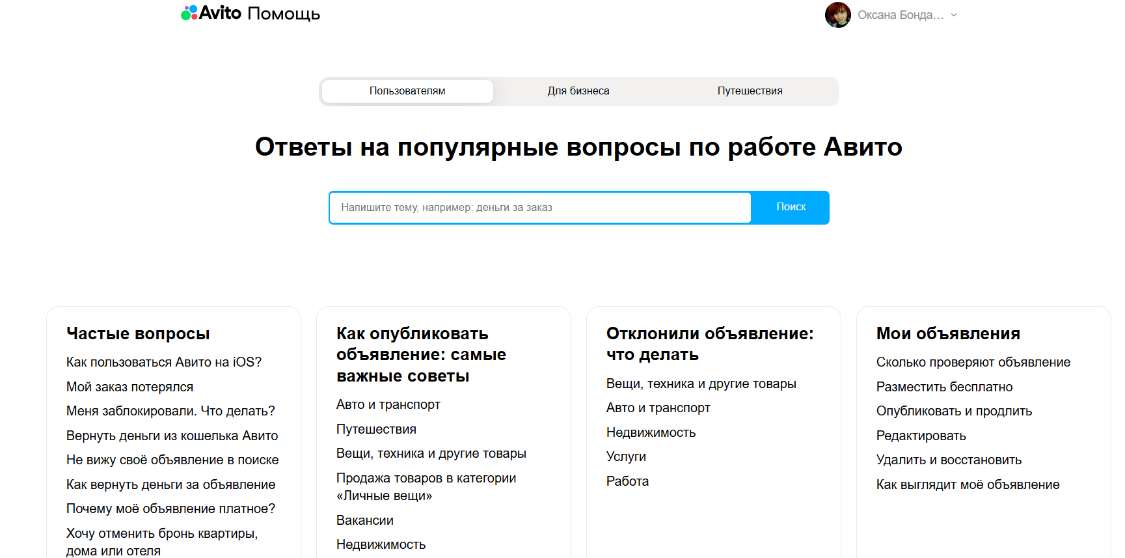Open 'Авто и транспорт' under publishing tips
The image size is (1125, 558).
pyautogui.click(x=388, y=404)
